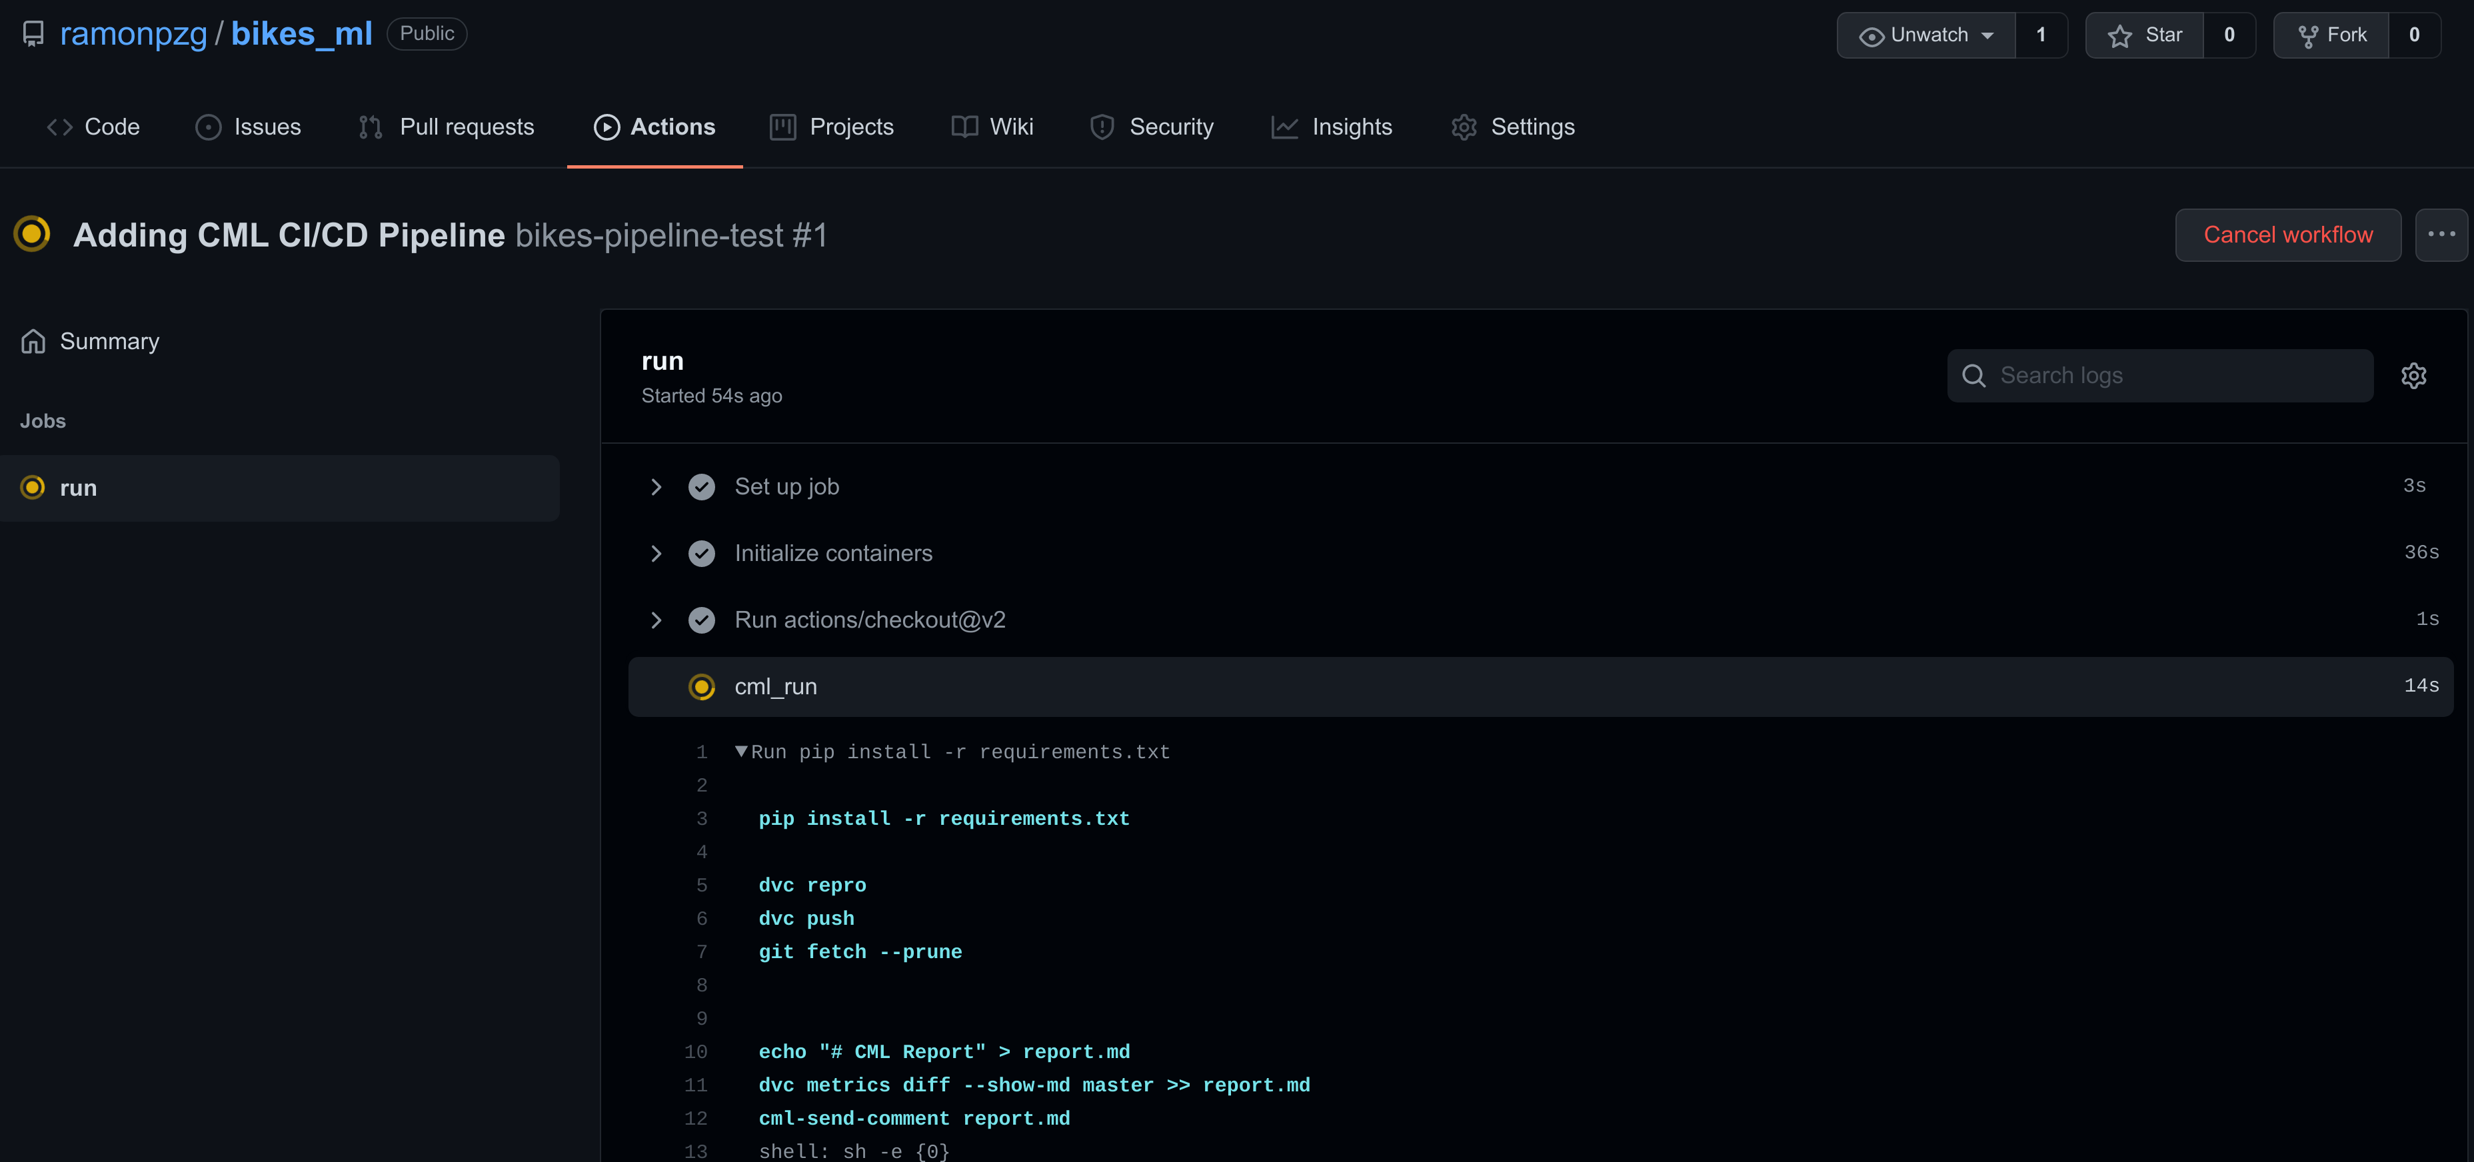This screenshot has width=2474, height=1162.
Task: Collapse the cml_run step row
Action: coord(1540,687)
